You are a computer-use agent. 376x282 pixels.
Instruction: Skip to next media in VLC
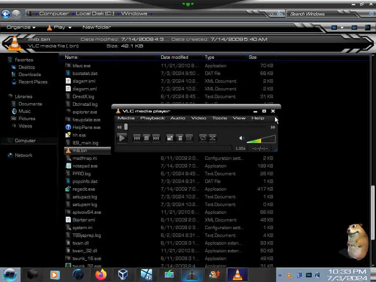coord(156,138)
